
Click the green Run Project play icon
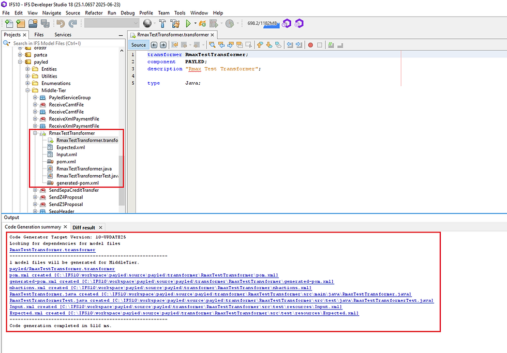point(188,23)
